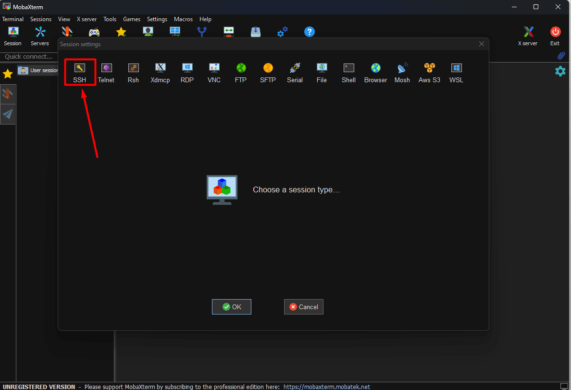Screen dimensions: 571x390
Task: Open the Sessions menu
Action: [41, 19]
